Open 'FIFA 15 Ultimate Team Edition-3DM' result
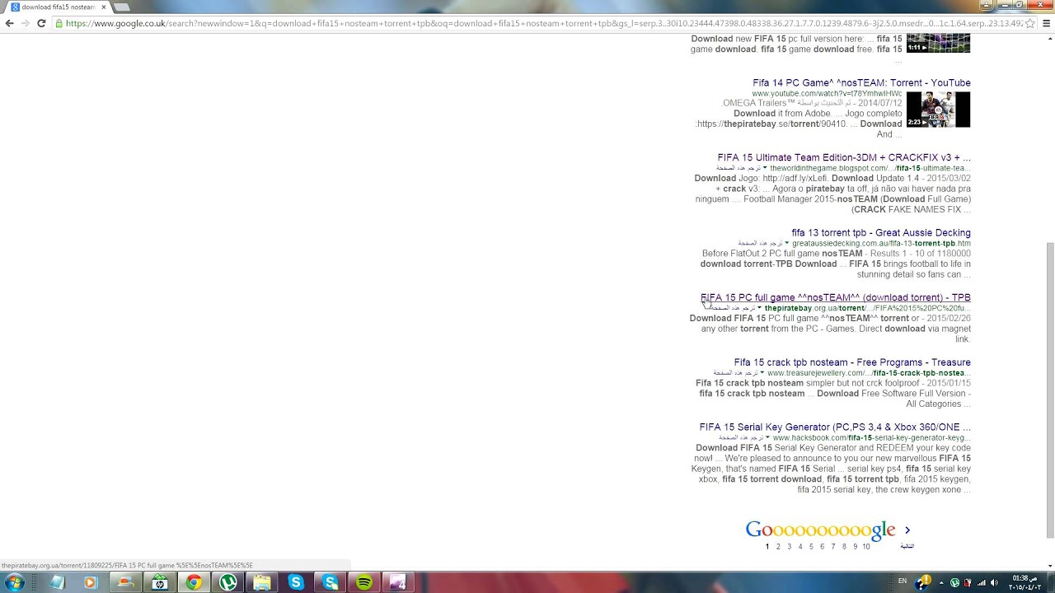 click(844, 157)
